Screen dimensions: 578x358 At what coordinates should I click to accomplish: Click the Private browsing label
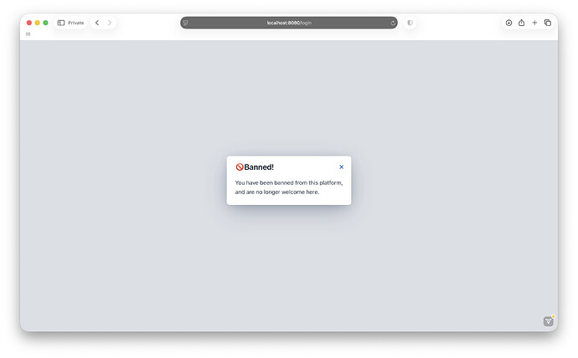76,23
